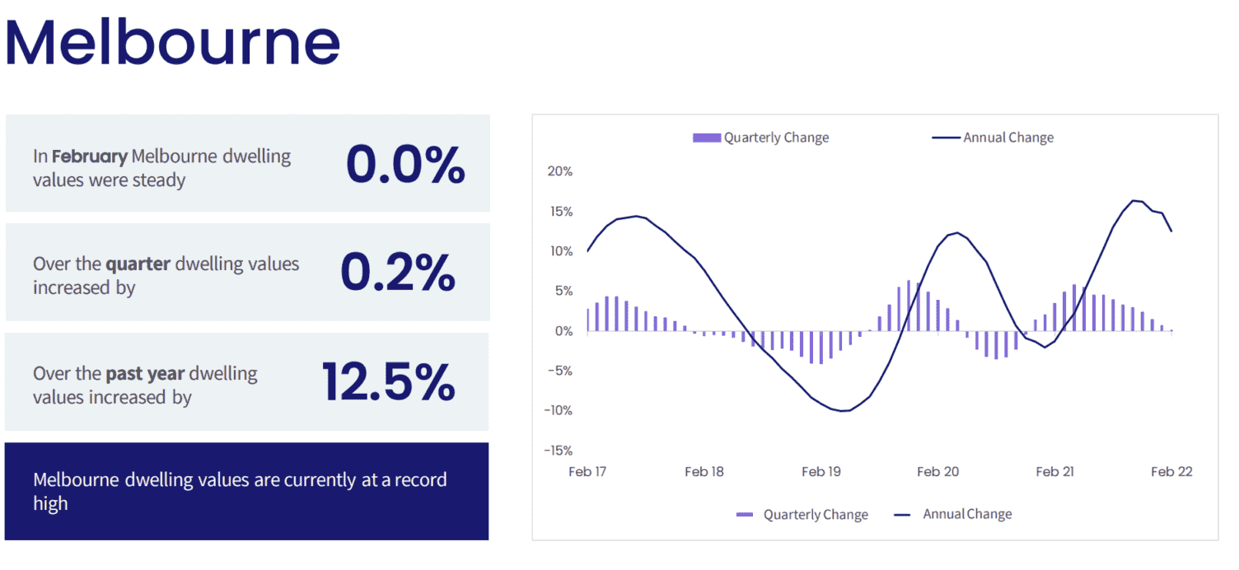Click the 12.5% past year figure
This screenshot has width=1239, height=570.
388,381
